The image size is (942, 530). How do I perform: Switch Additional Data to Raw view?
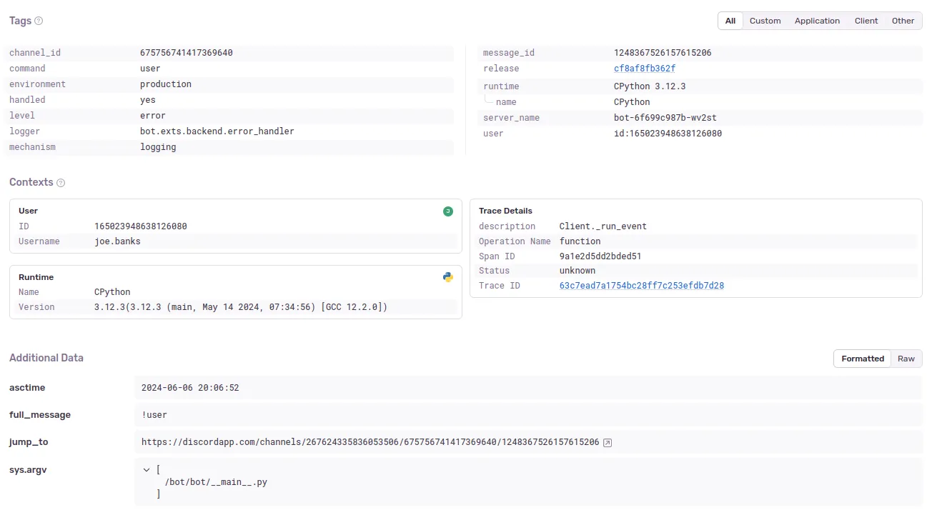[x=906, y=359]
